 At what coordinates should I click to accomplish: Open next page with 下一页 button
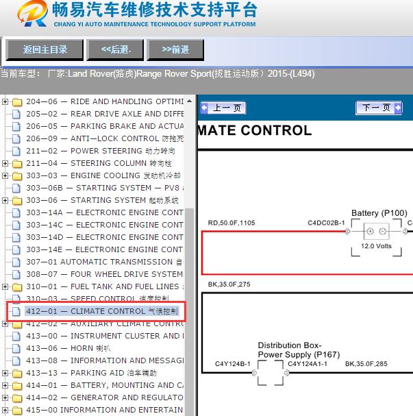379,108
